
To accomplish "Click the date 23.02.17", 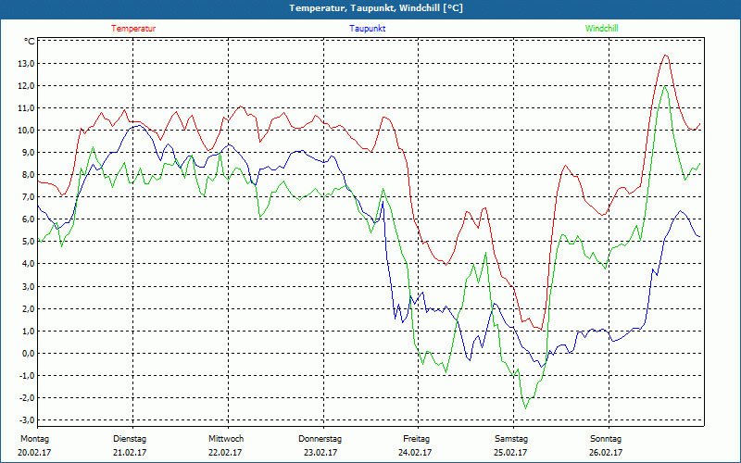I will point(320,453).
